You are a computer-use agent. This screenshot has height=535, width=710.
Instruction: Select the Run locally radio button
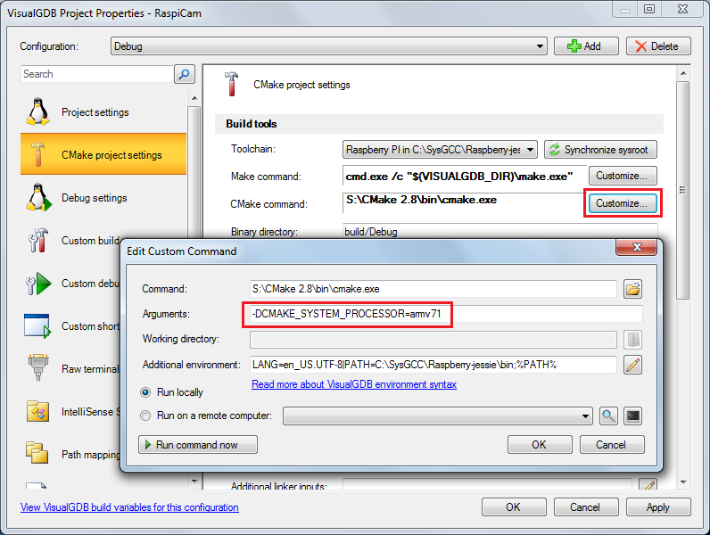coord(145,392)
